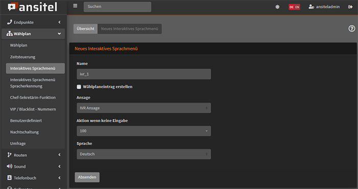
Task: Select Interaktives Sprachmenü sidebar item
Action: tap(35, 68)
